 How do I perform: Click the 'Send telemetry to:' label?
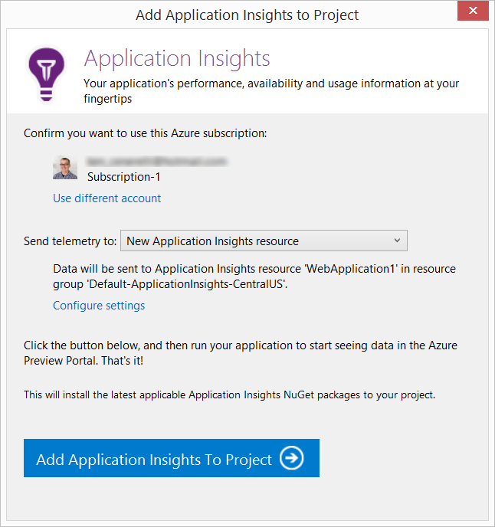click(70, 241)
